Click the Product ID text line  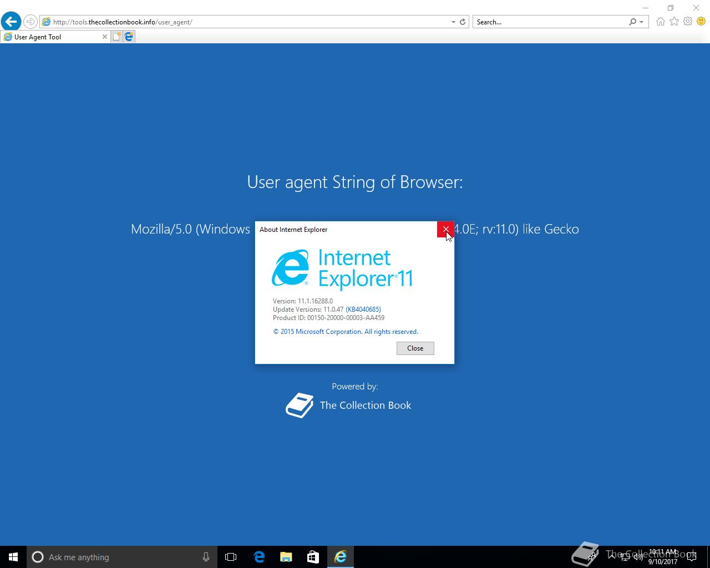328,318
